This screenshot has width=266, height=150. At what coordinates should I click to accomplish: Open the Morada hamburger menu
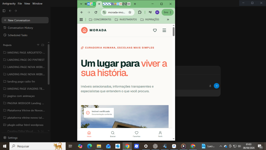pyautogui.click(x=164, y=30)
